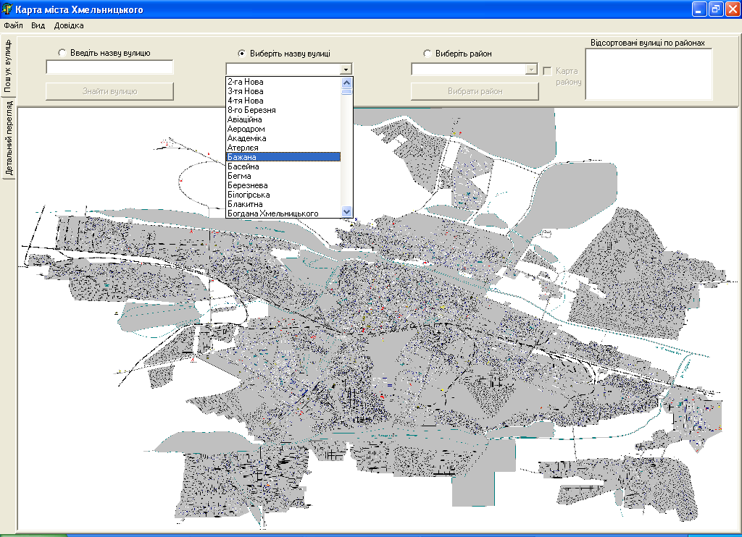Select the Введіть назву вулицю radio button
Screen dimensions: 742x537
(x=62, y=53)
